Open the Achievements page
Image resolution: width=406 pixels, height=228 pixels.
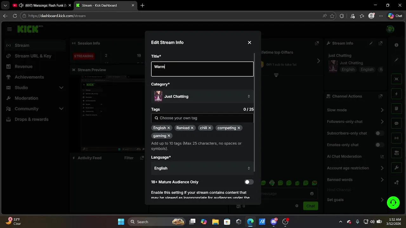[36, 77]
